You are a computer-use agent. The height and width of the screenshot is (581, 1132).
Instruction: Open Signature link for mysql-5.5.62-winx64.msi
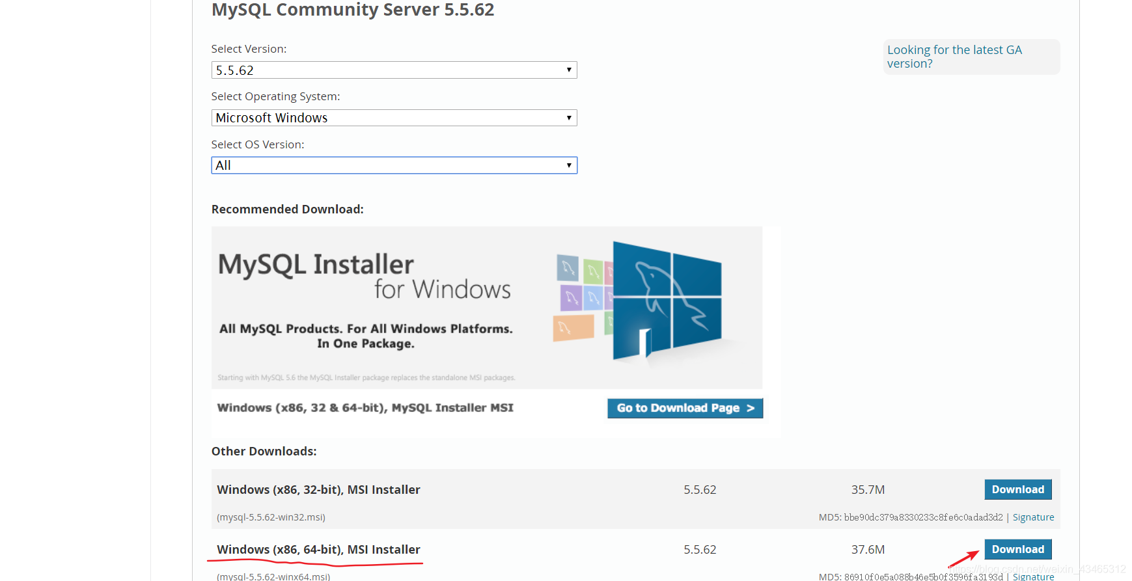[x=1033, y=576]
